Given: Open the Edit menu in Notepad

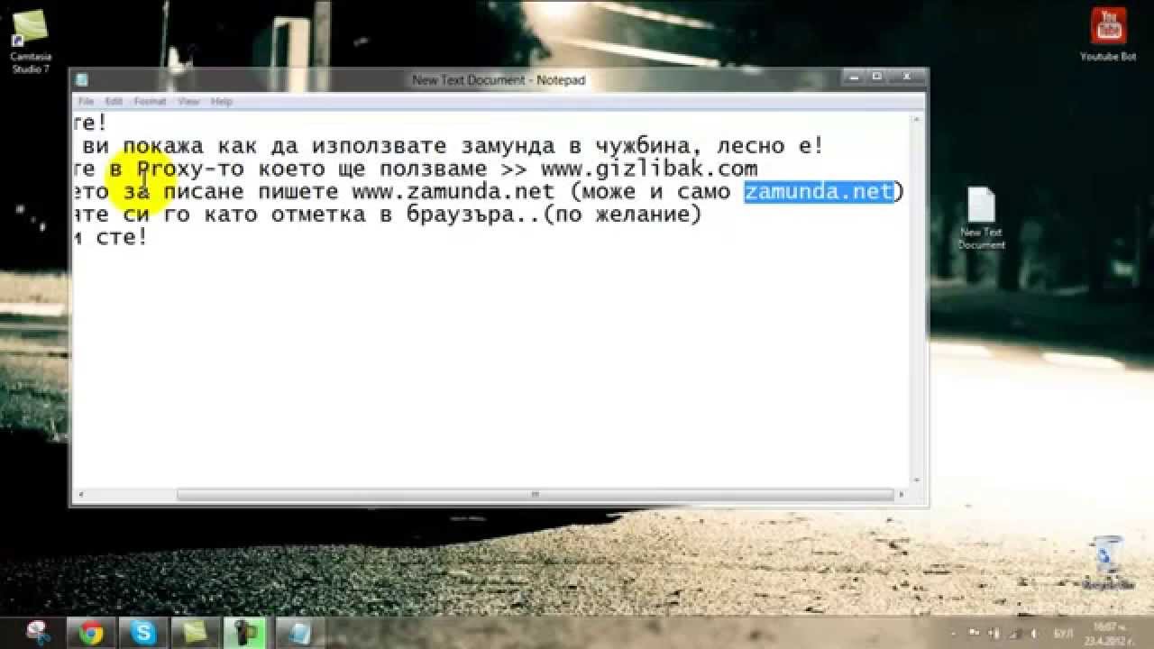Looking at the screenshot, I should click(114, 102).
